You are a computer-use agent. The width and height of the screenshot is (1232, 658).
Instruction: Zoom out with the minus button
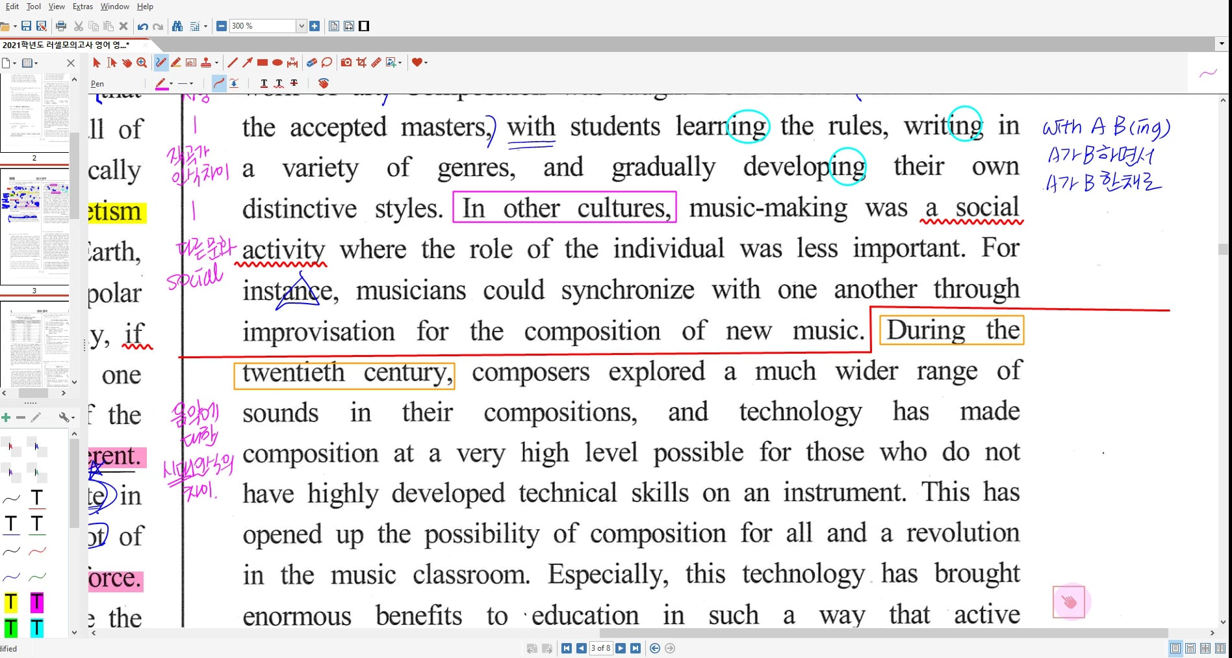pos(222,26)
